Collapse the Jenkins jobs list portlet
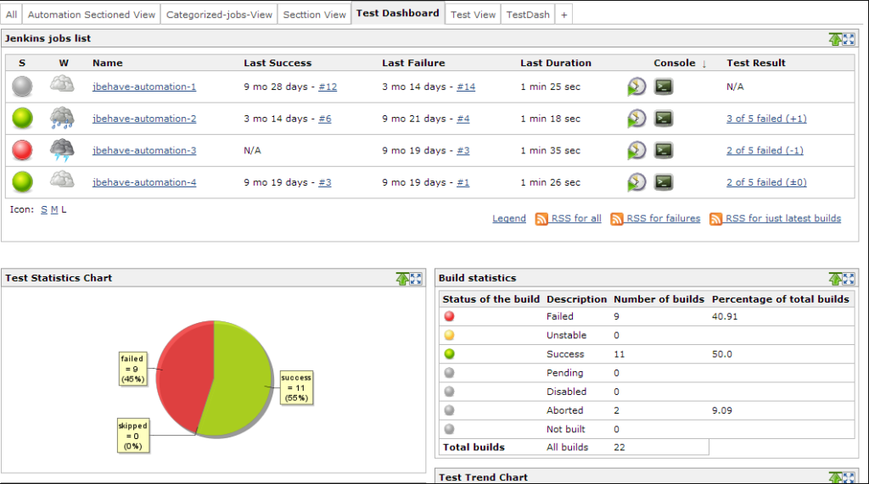The width and height of the screenshot is (869, 484). pyautogui.click(x=835, y=39)
